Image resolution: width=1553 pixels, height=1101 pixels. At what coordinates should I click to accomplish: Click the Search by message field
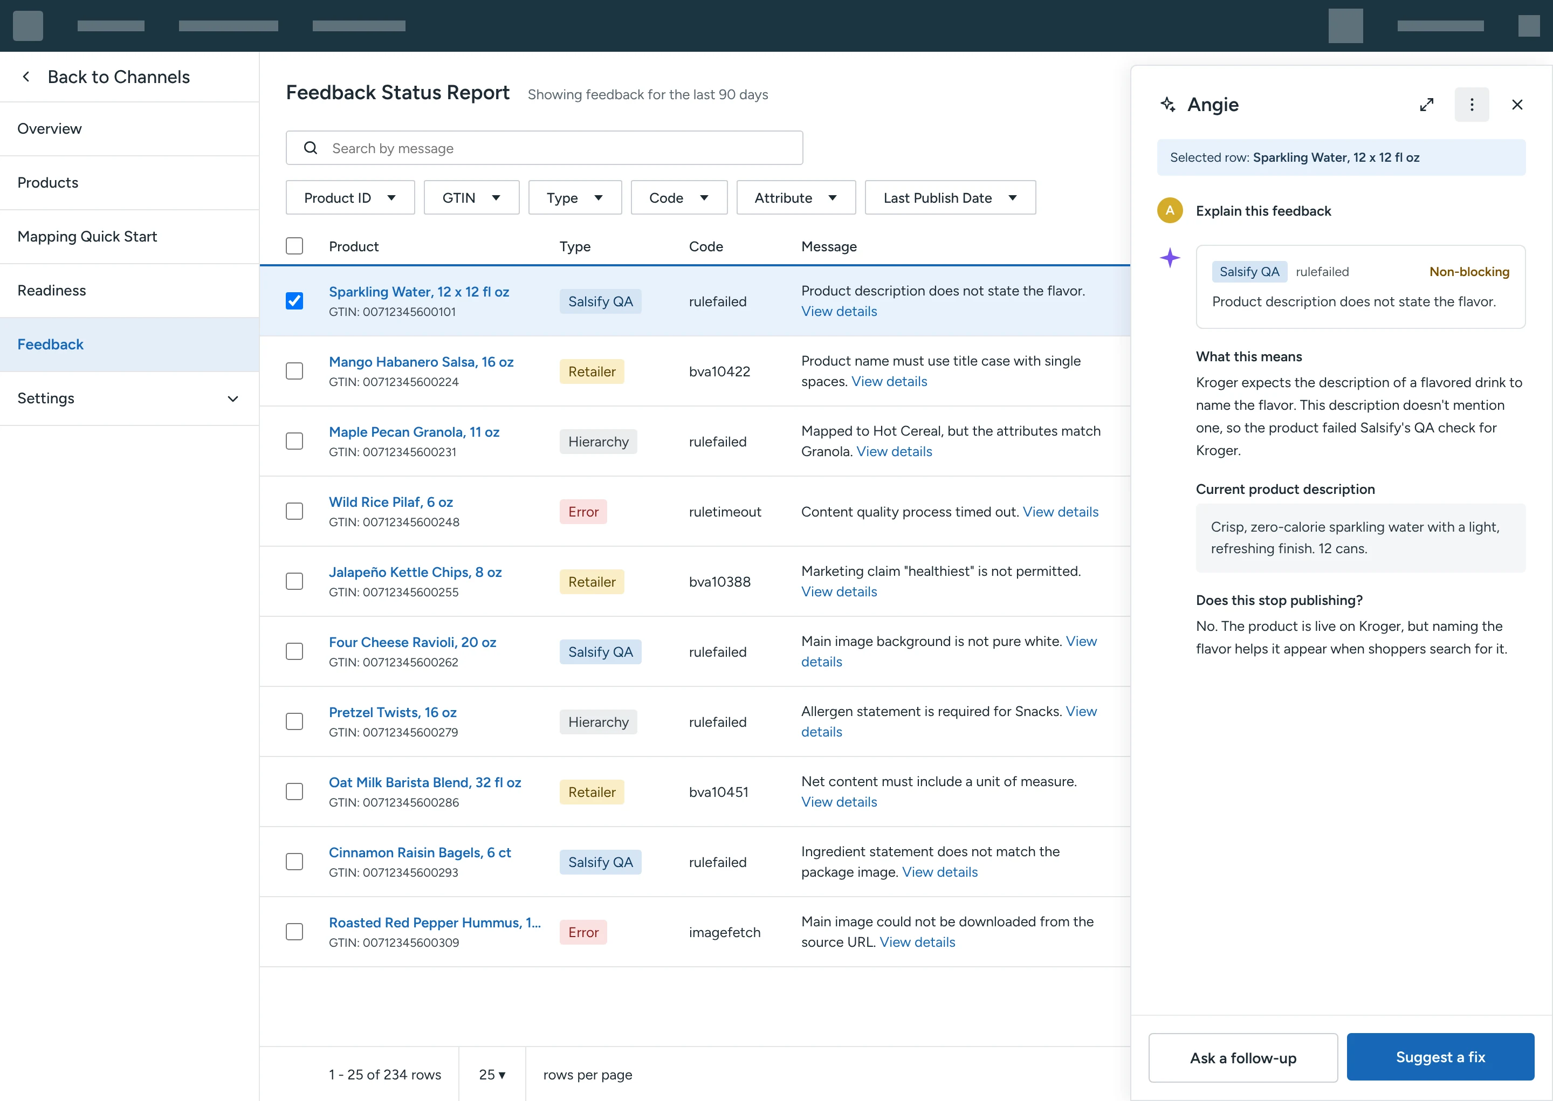click(x=544, y=148)
